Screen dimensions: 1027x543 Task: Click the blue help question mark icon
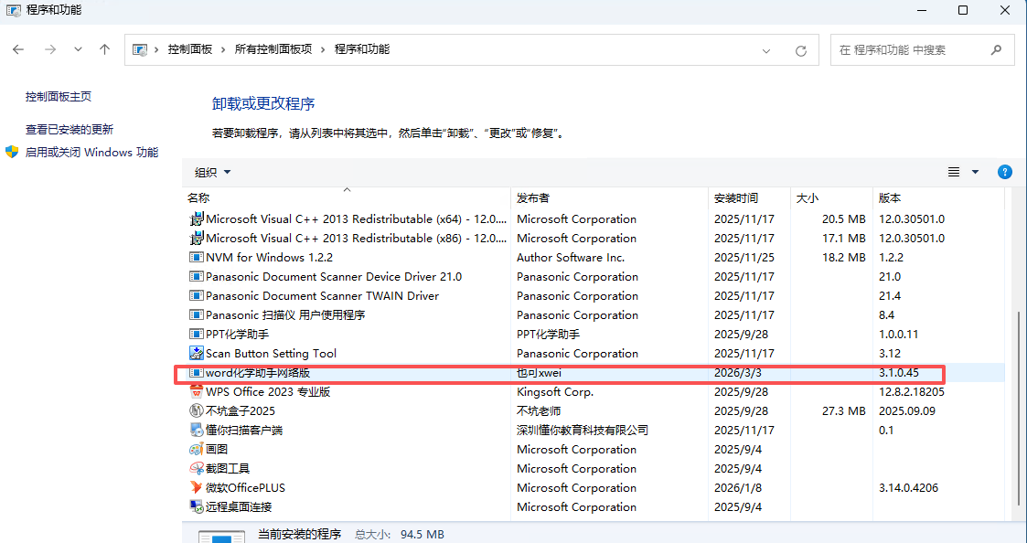pos(1004,172)
